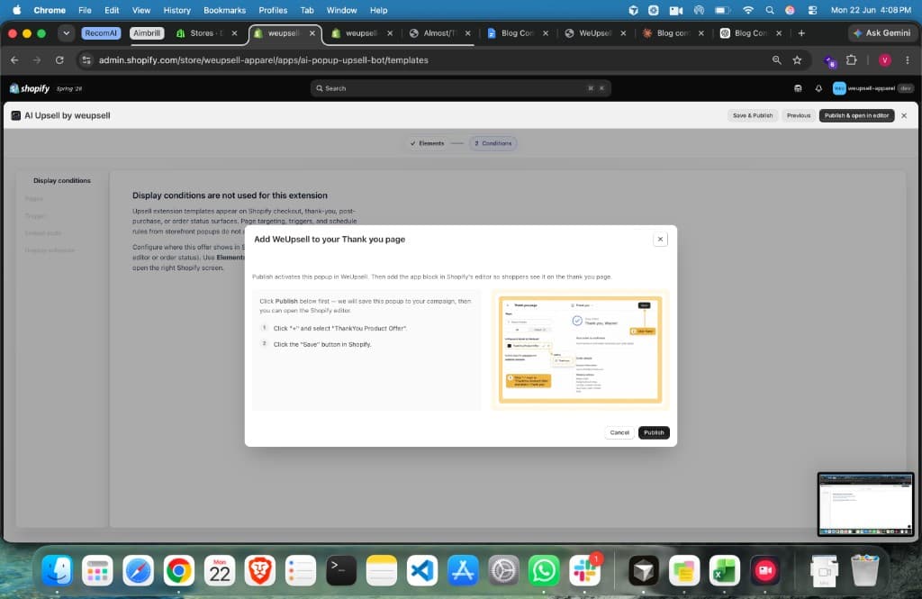Bookmark this page with star icon
This screenshot has height=599, width=922.
point(797,60)
